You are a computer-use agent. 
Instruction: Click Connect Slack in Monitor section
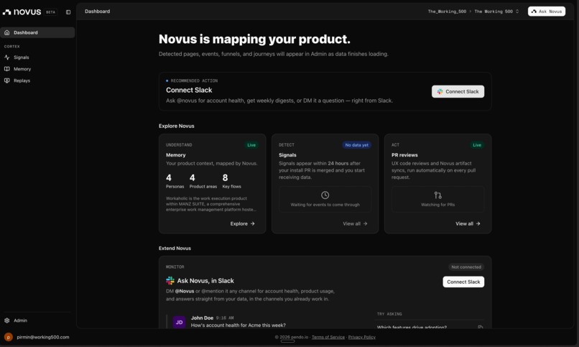point(463,282)
